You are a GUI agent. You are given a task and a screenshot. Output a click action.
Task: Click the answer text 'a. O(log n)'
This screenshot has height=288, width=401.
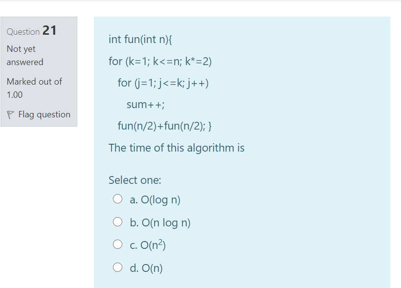click(x=155, y=200)
